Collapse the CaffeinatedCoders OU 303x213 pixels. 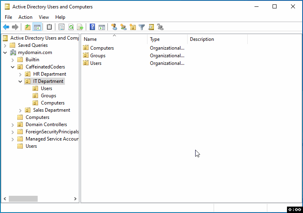pyautogui.click(x=13, y=67)
